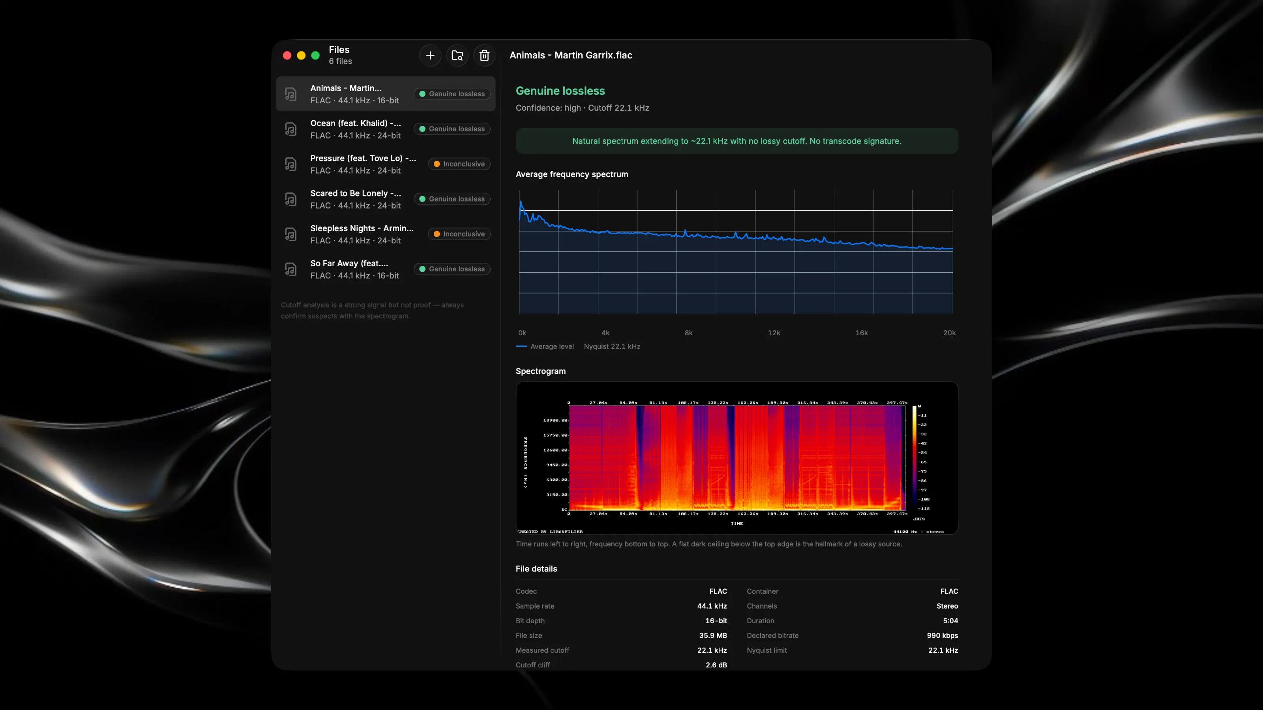Select the Ocean (feat. Khalid) file row
The height and width of the screenshot is (710, 1263).
coord(385,129)
